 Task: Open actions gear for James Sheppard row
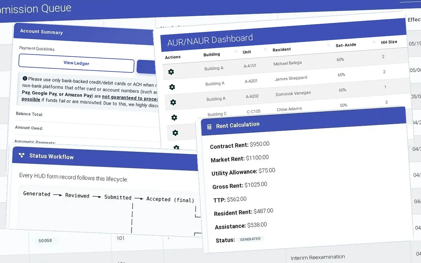[x=172, y=87]
